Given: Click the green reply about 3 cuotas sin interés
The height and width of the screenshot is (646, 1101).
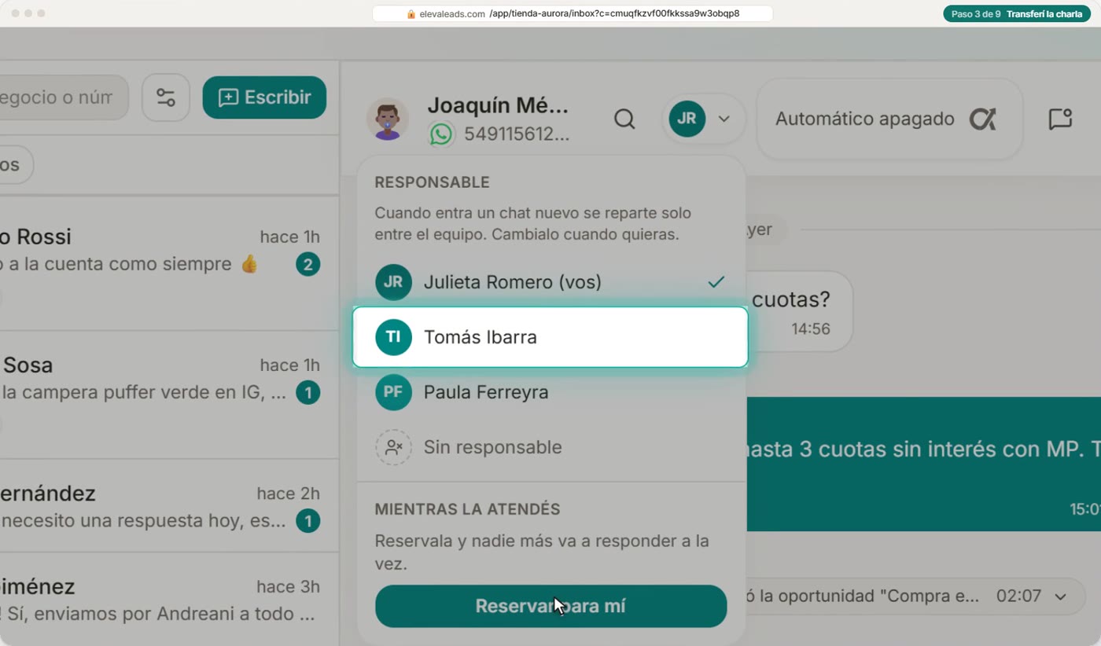Looking at the screenshot, I should click(922, 464).
